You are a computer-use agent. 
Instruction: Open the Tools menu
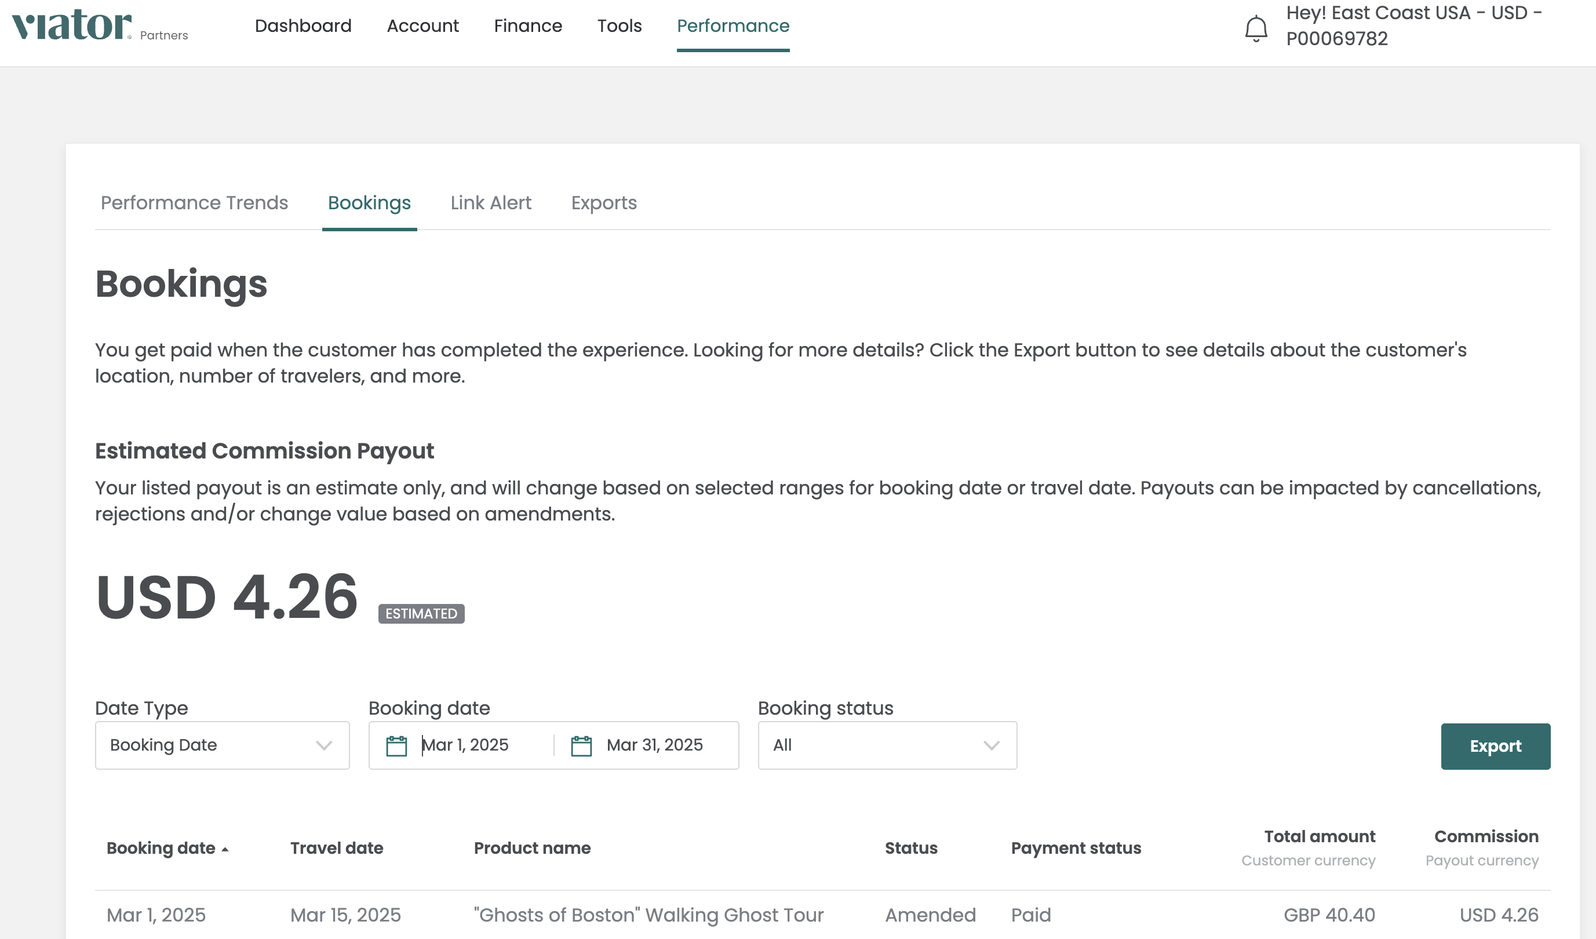pyautogui.click(x=619, y=26)
